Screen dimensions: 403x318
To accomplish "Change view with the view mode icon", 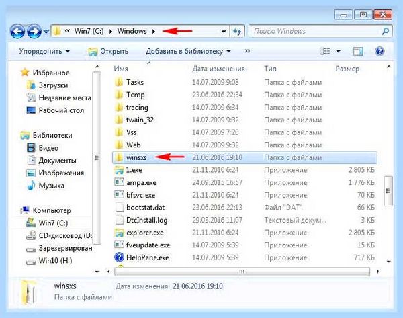I will coord(325,51).
